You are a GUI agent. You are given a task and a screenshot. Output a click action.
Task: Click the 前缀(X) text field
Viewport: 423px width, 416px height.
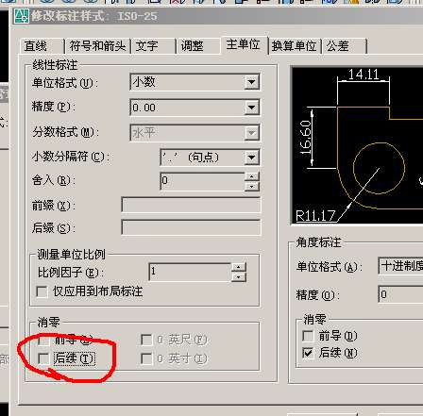(191, 206)
